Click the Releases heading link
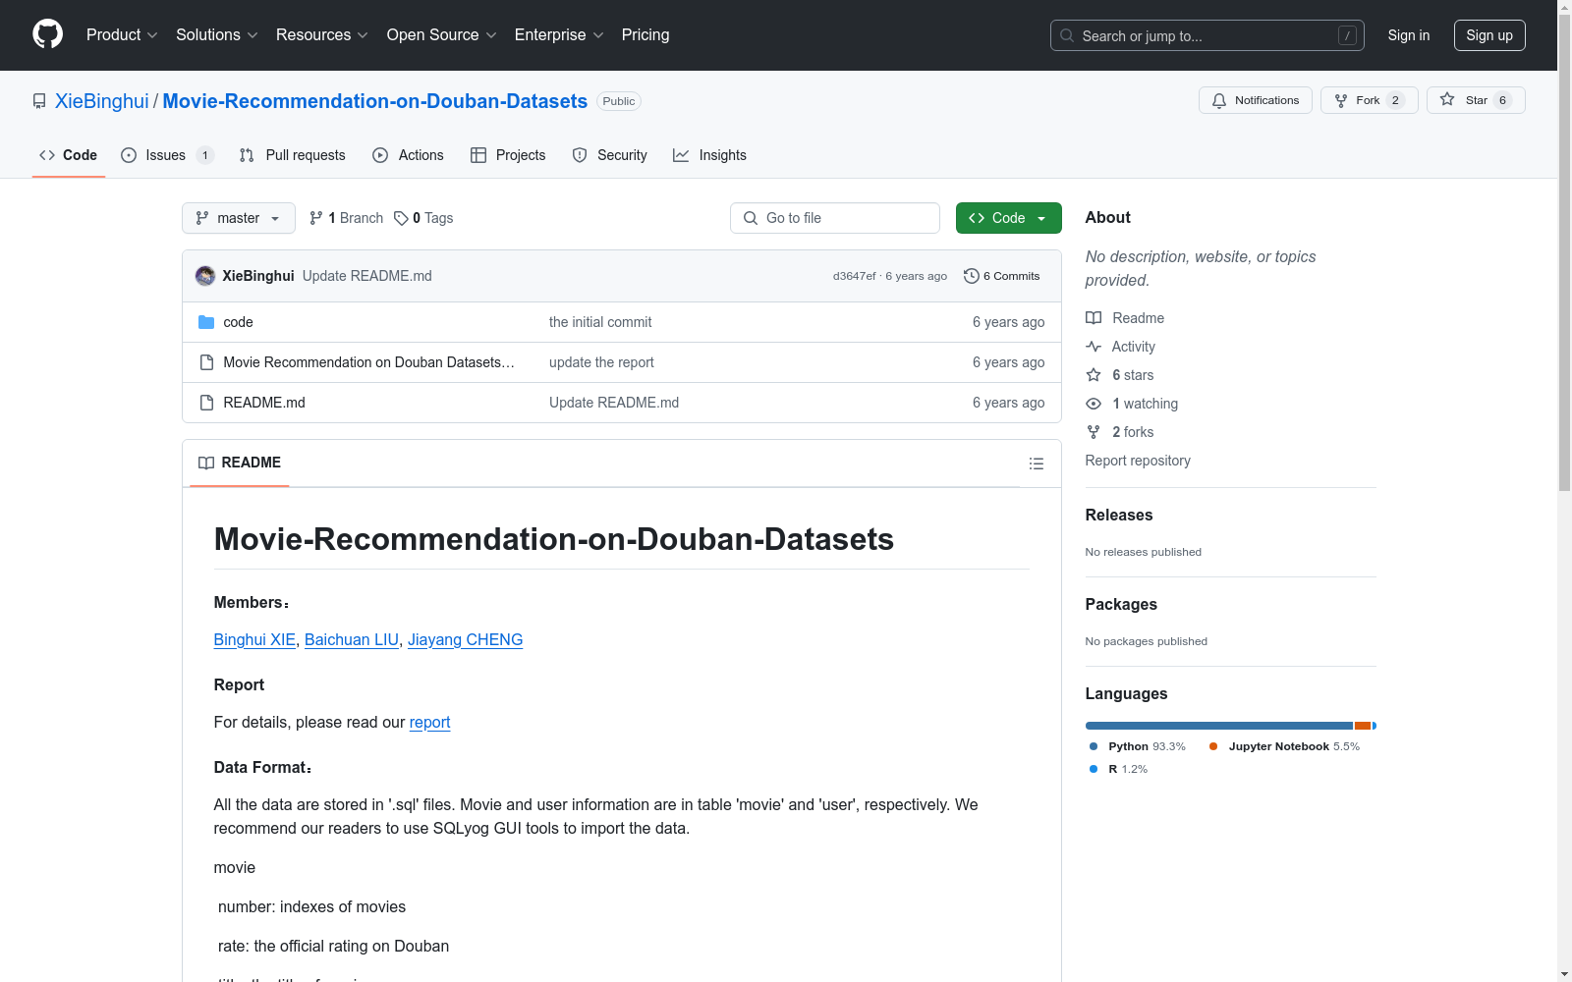The width and height of the screenshot is (1572, 982). point(1119,515)
